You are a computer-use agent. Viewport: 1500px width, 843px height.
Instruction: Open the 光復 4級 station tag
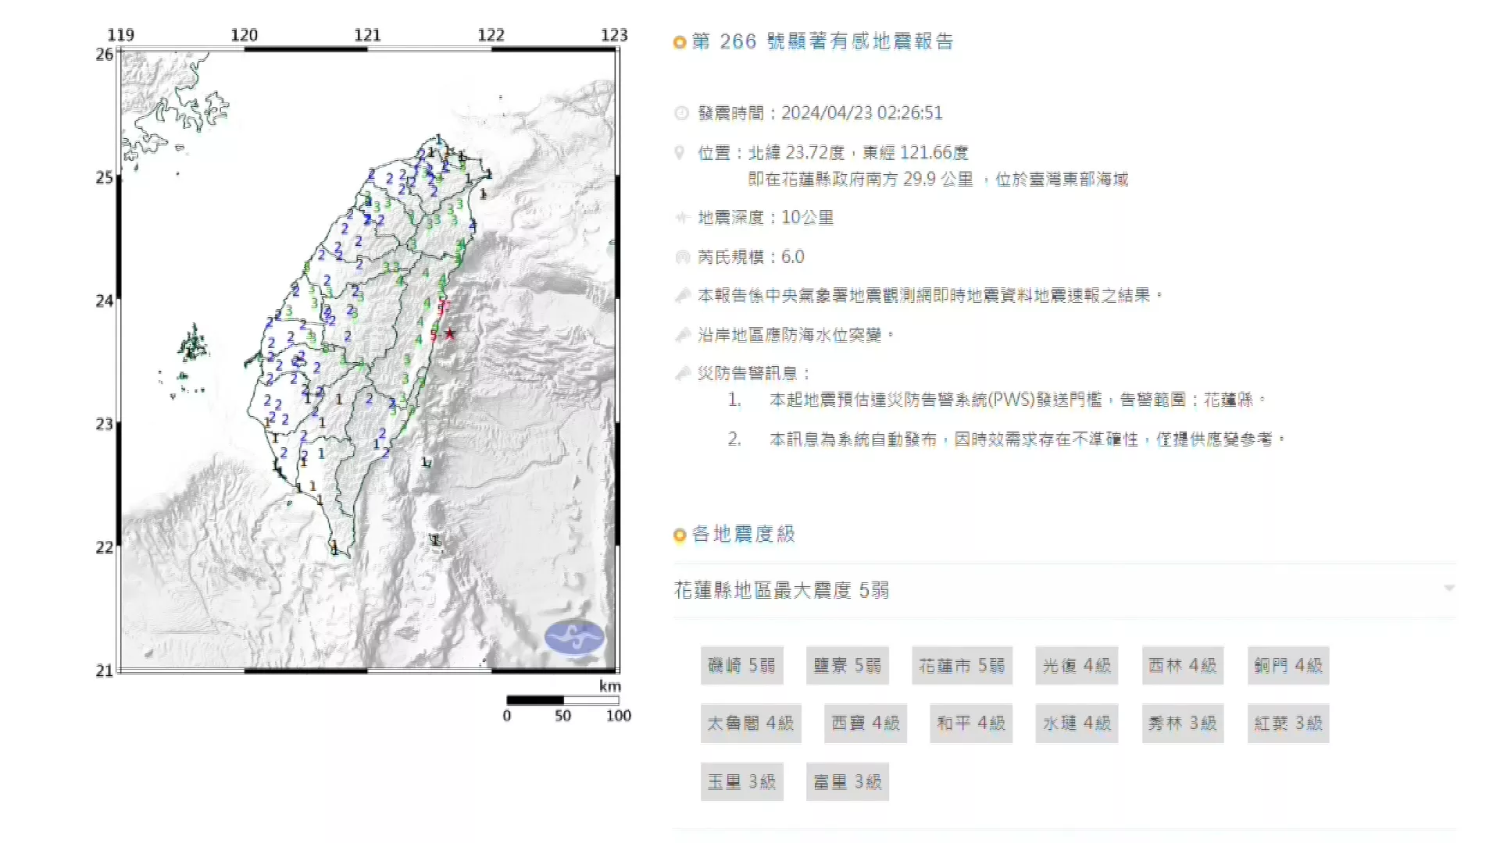[1077, 666]
